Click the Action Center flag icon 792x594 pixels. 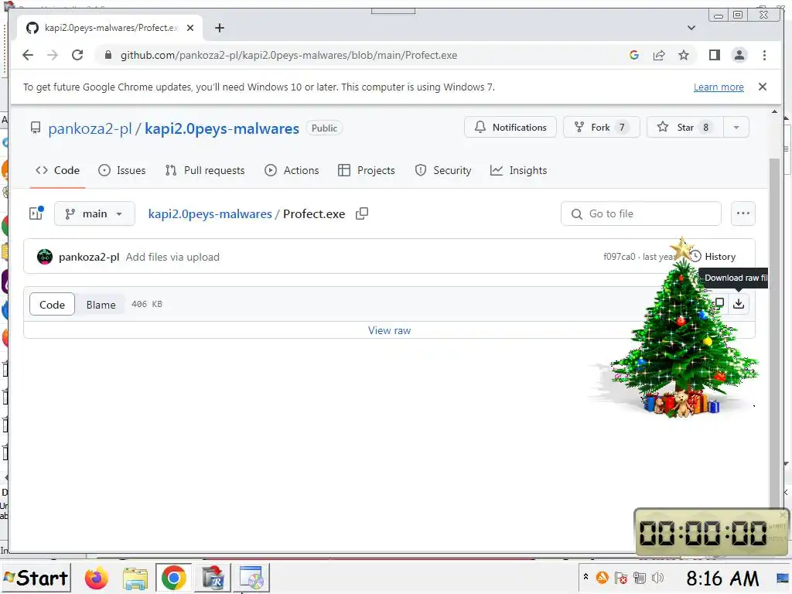621,578
